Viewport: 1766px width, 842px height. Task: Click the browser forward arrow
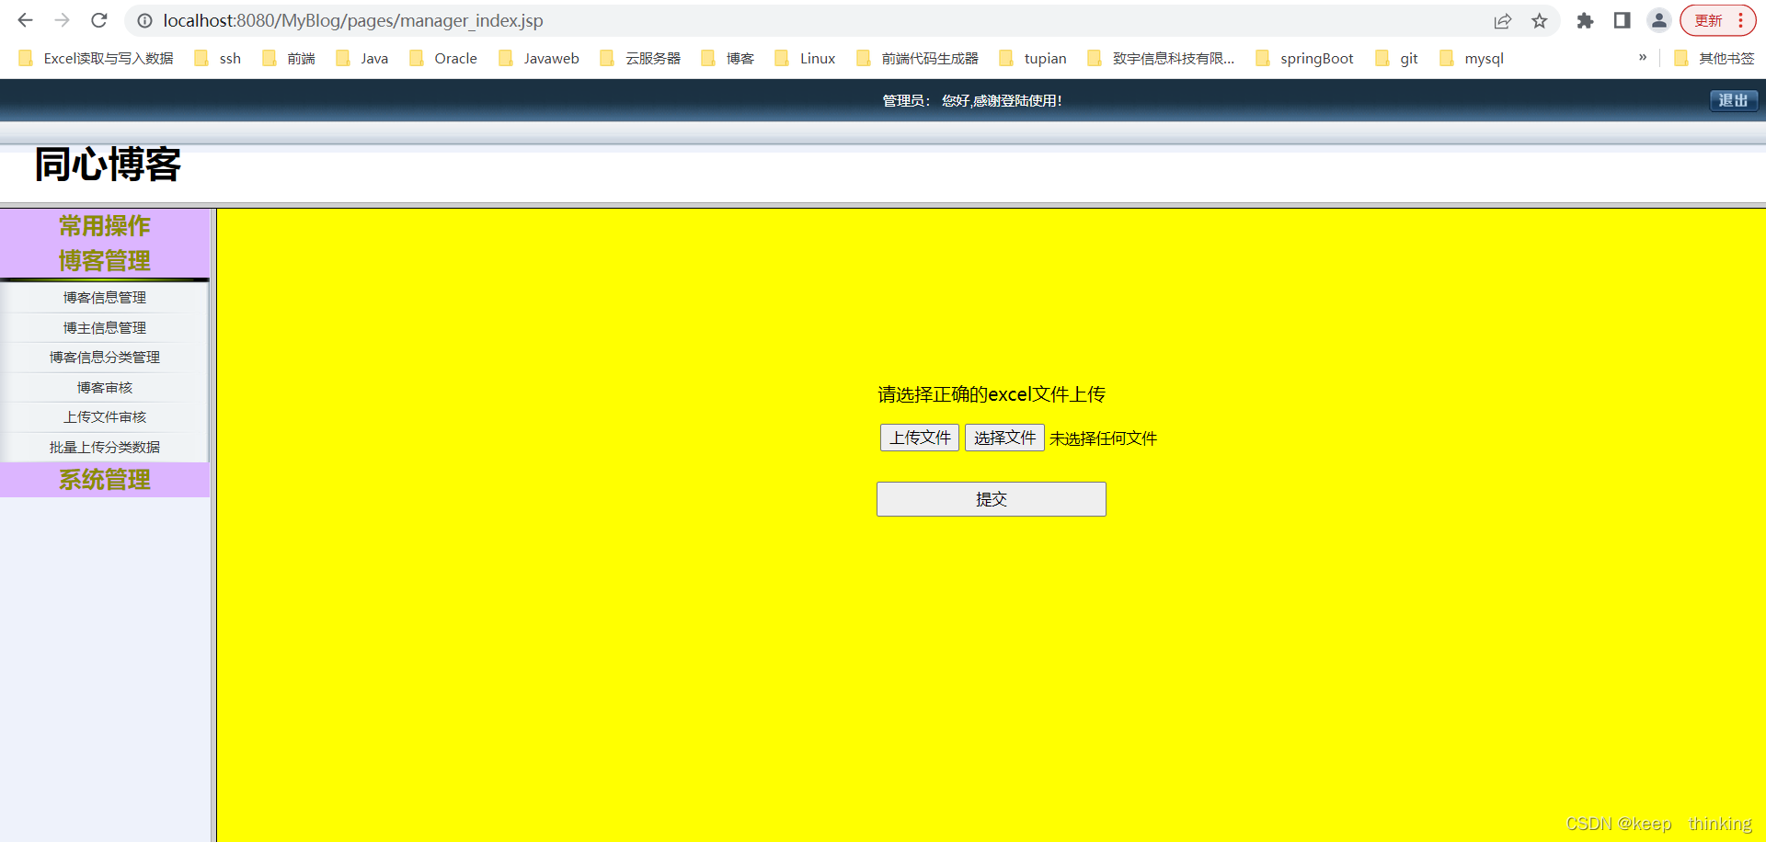(63, 20)
